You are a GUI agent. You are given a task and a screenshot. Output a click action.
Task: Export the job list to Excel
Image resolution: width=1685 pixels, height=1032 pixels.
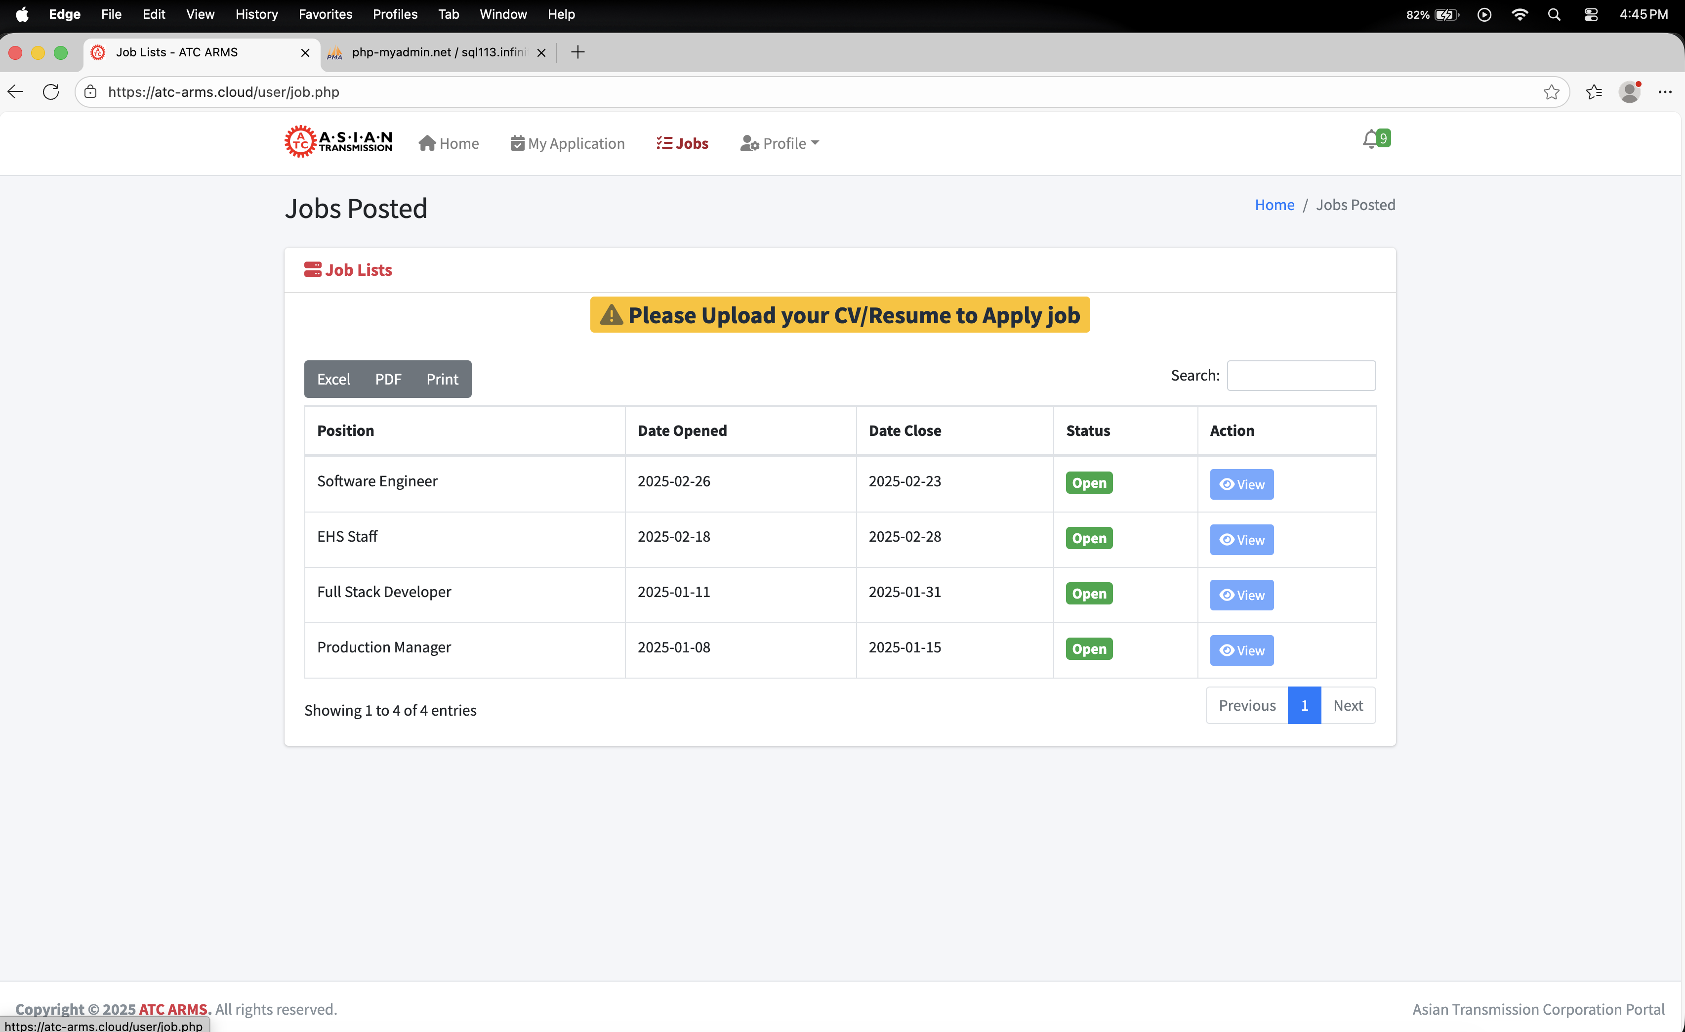(x=333, y=379)
